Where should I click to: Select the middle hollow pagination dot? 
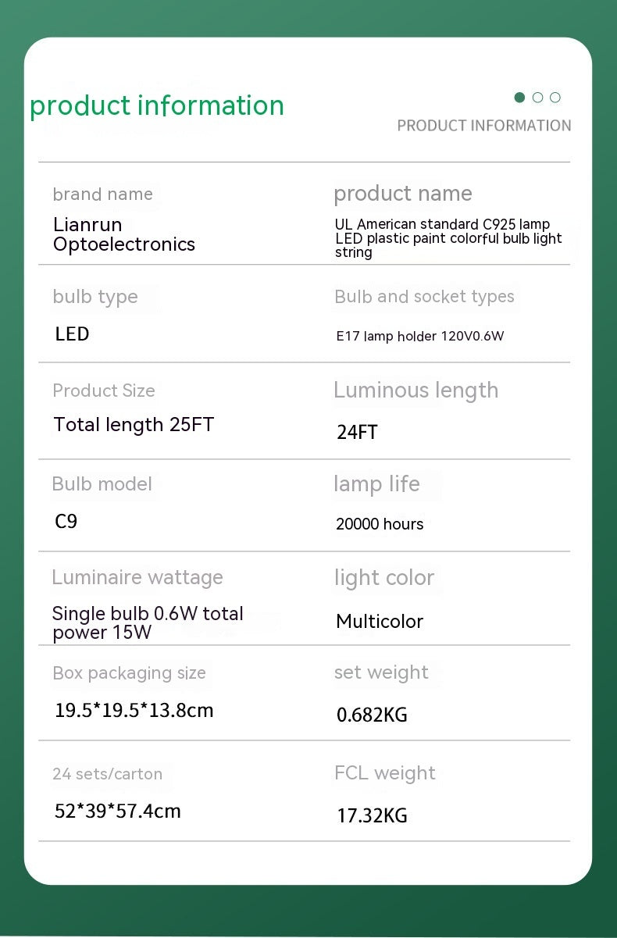click(537, 98)
